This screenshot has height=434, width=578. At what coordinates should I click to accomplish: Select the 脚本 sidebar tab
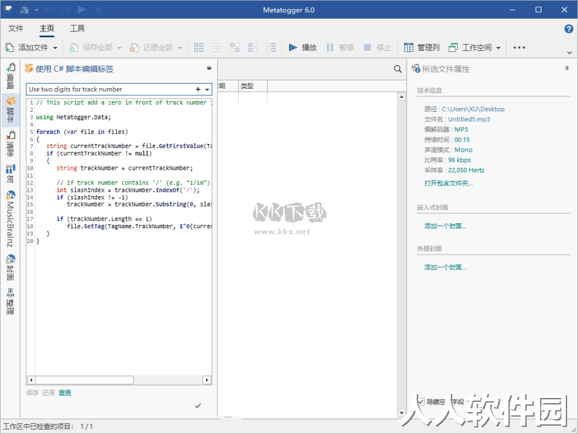point(10,109)
